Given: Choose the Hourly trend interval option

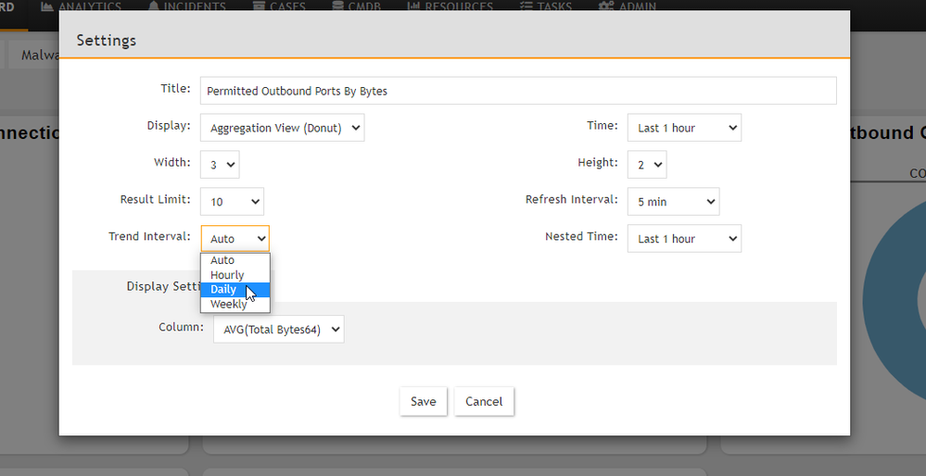Looking at the screenshot, I should (228, 275).
